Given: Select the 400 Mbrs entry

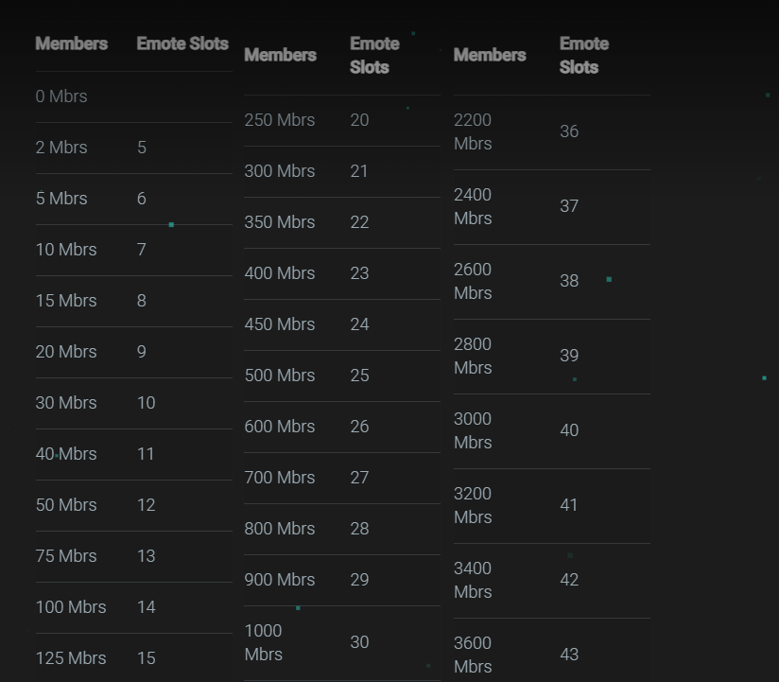Looking at the screenshot, I should [x=280, y=273].
